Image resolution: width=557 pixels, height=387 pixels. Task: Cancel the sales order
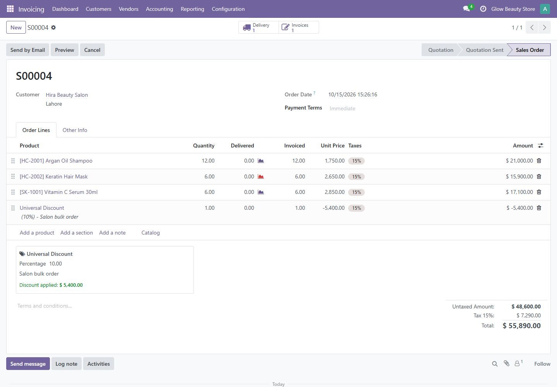tap(92, 50)
